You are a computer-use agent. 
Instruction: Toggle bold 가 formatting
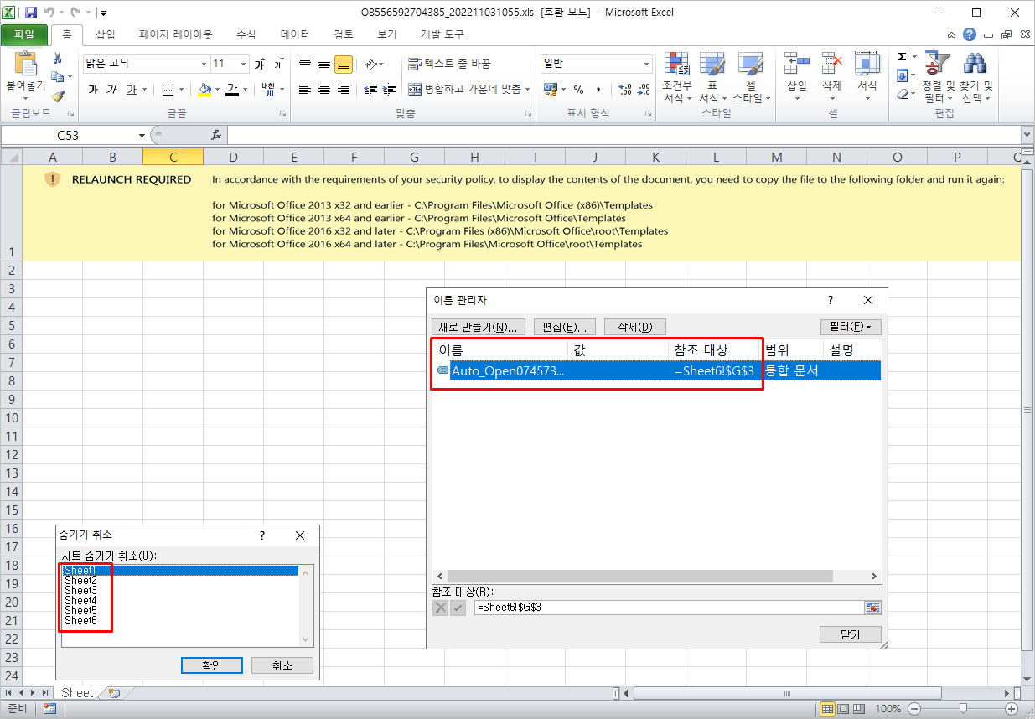point(93,90)
